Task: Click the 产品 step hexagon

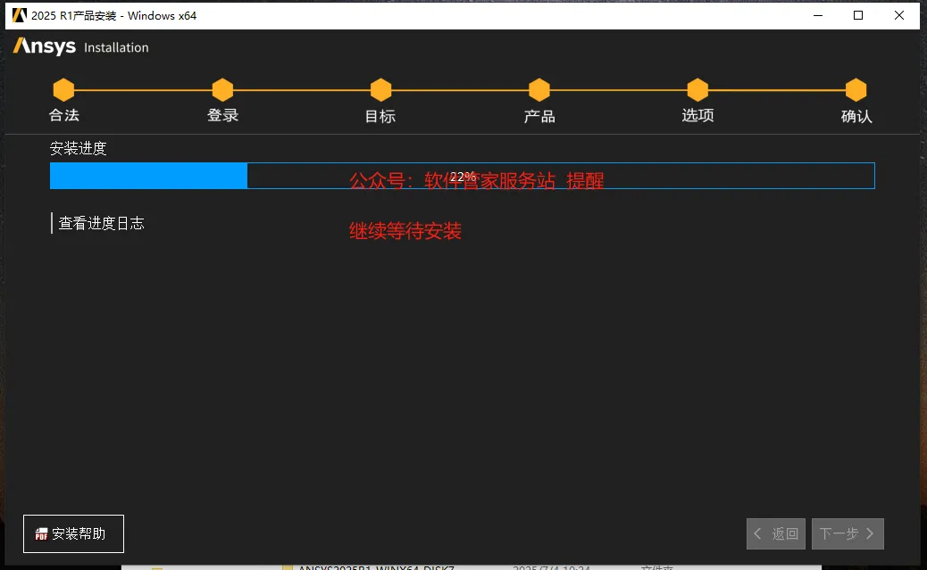Action: tap(539, 90)
